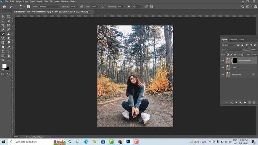
Task: Toggle Quick Mask mode
Action: click(x=3, y=74)
